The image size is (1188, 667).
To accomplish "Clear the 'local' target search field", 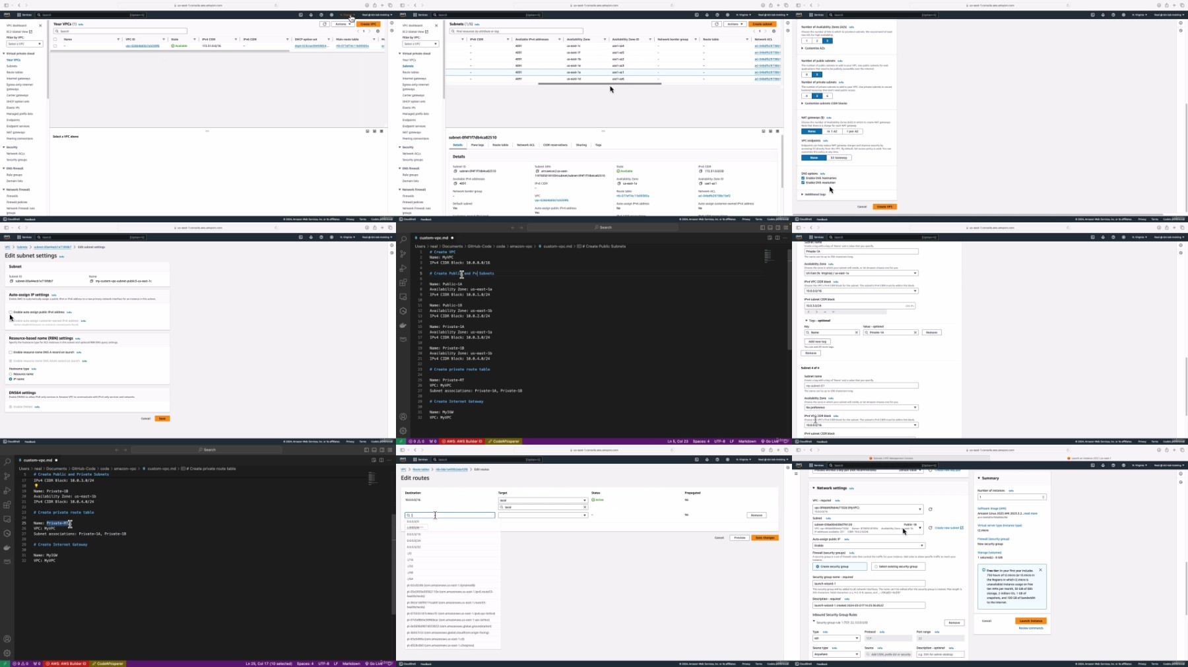I will [x=584, y=507].
